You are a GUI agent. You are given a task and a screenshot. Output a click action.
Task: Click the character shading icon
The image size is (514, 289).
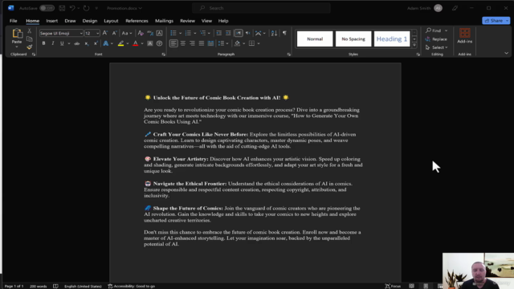150,43
